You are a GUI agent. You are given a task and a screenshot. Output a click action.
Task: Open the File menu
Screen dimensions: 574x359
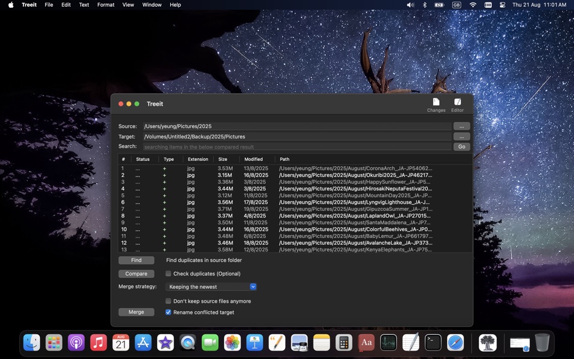tap(49, 5)
